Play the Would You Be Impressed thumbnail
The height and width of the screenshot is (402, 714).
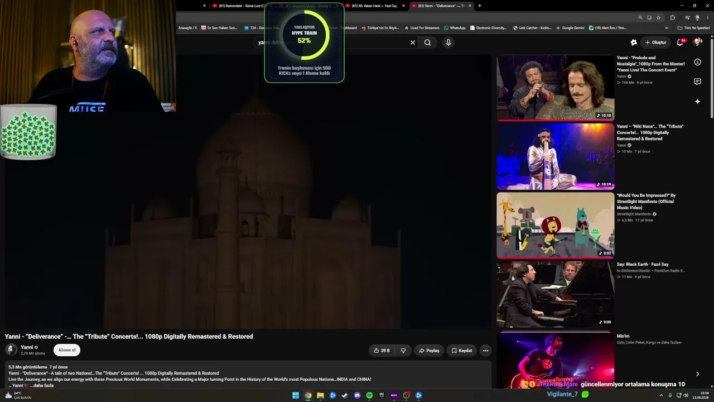[x=555, y=225]
